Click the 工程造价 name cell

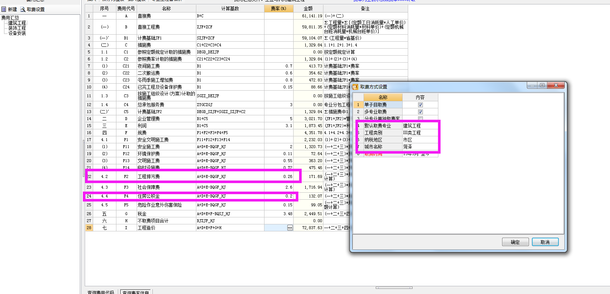click(166, 228)
